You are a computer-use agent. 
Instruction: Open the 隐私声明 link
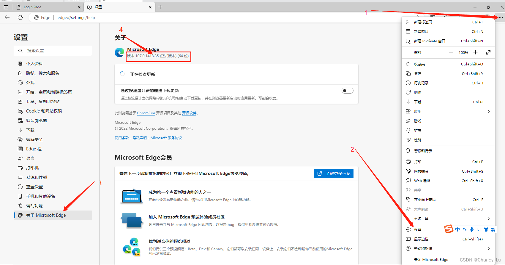pyautogui.click(x=140, y=138)
